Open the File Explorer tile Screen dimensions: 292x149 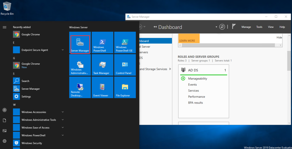125,87
